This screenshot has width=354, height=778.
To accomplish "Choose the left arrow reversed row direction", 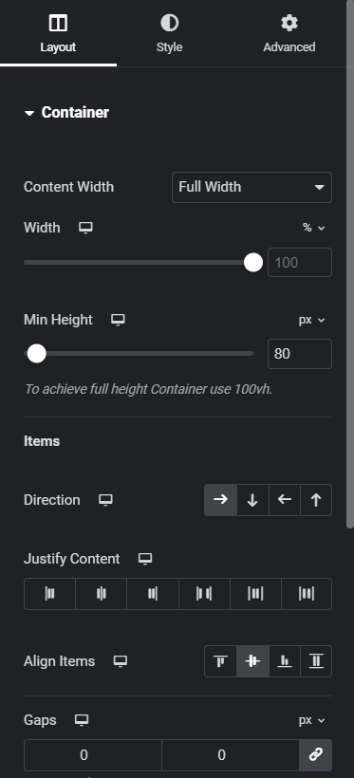I will [285, 500].
